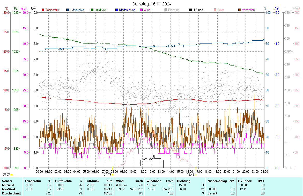Select the chart title Samstag, 16.11.2024

pyautogui.click(x=152, y=4)
